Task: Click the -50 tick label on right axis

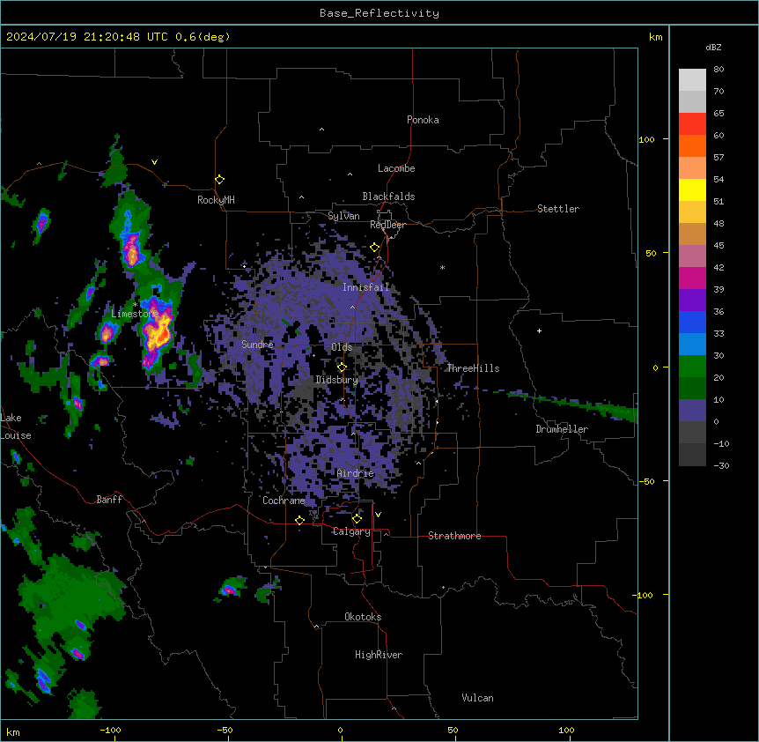Action: coord(646,481)
